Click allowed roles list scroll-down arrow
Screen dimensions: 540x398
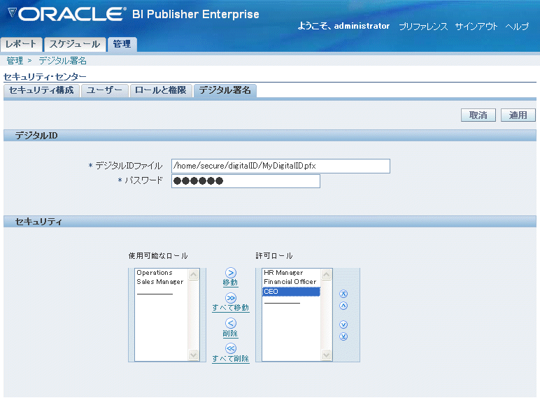coord(326,355)
